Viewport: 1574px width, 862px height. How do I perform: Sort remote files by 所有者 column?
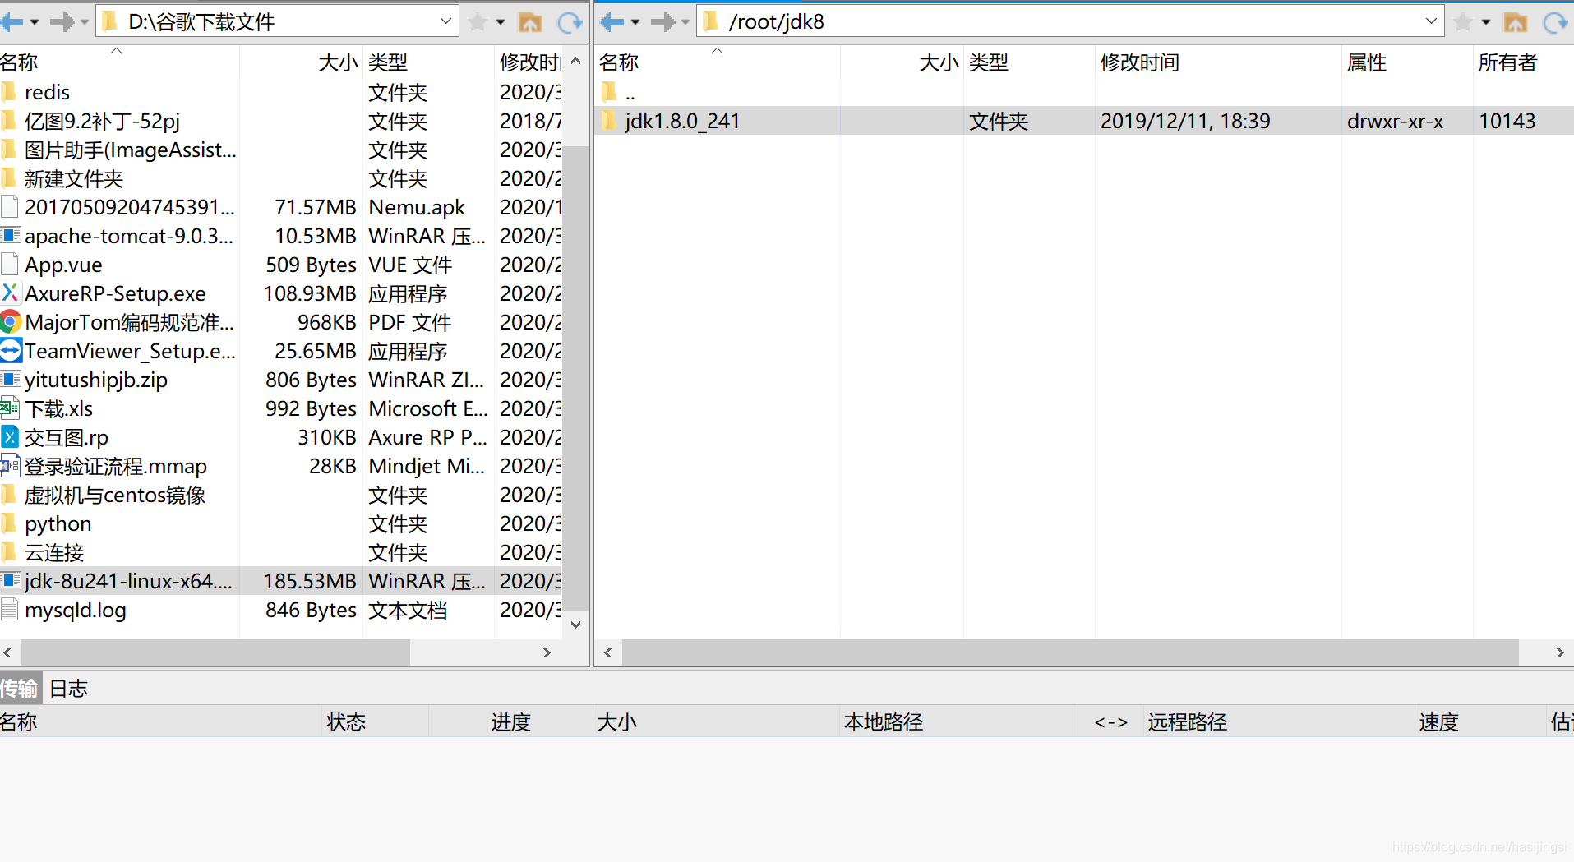(x=1522, y=62)
